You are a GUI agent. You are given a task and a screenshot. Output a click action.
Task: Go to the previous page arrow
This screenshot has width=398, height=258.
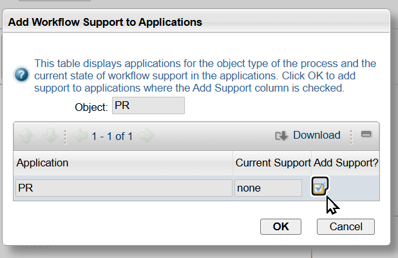point(80,136)
